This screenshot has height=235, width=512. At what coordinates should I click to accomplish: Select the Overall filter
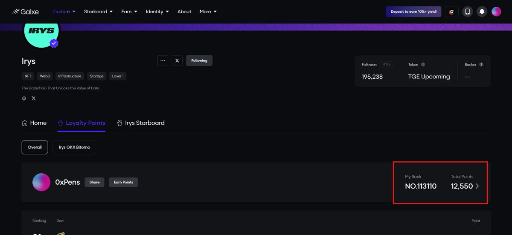pos(35,147)
